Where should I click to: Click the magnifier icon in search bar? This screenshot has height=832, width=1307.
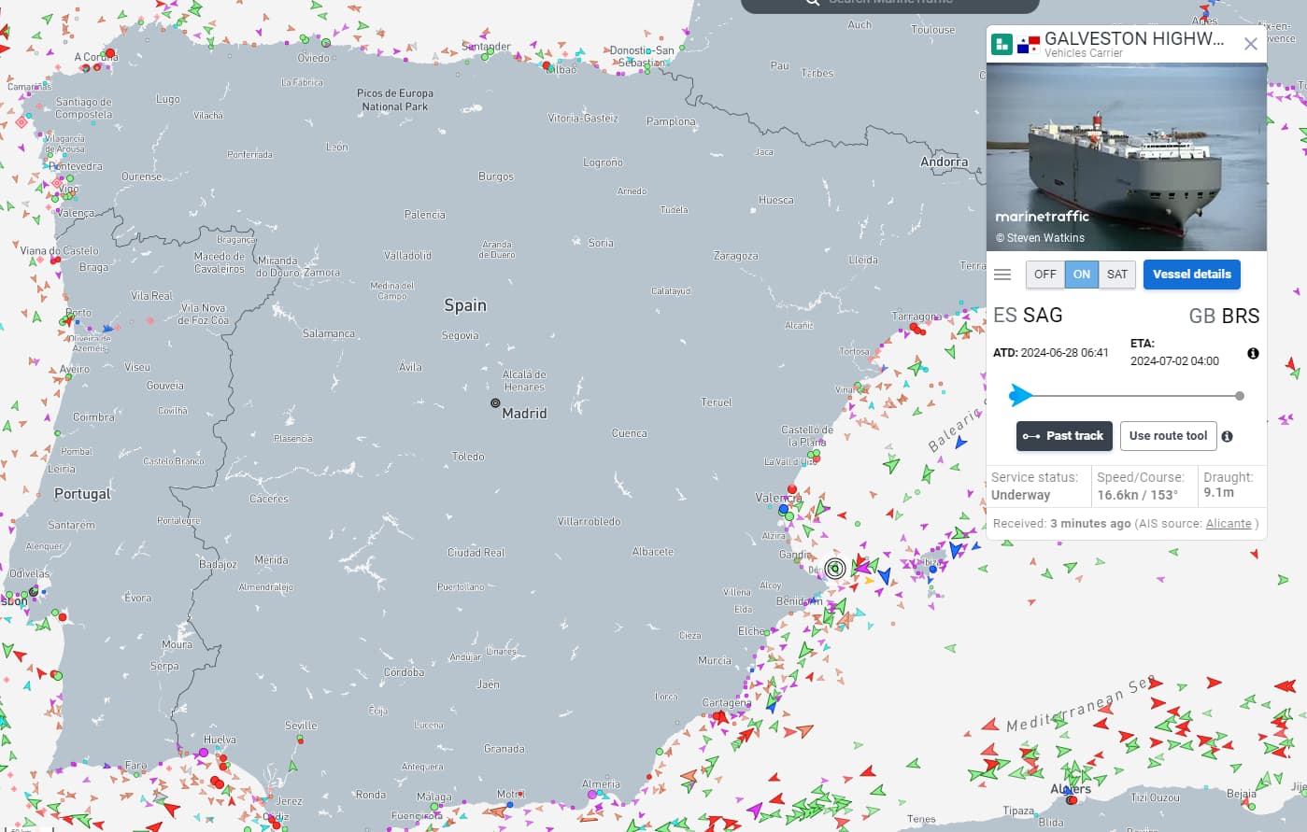tap(812, 2)
